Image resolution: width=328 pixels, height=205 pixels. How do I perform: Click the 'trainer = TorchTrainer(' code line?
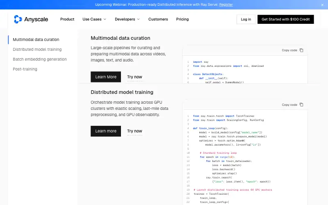pos(211,194)
